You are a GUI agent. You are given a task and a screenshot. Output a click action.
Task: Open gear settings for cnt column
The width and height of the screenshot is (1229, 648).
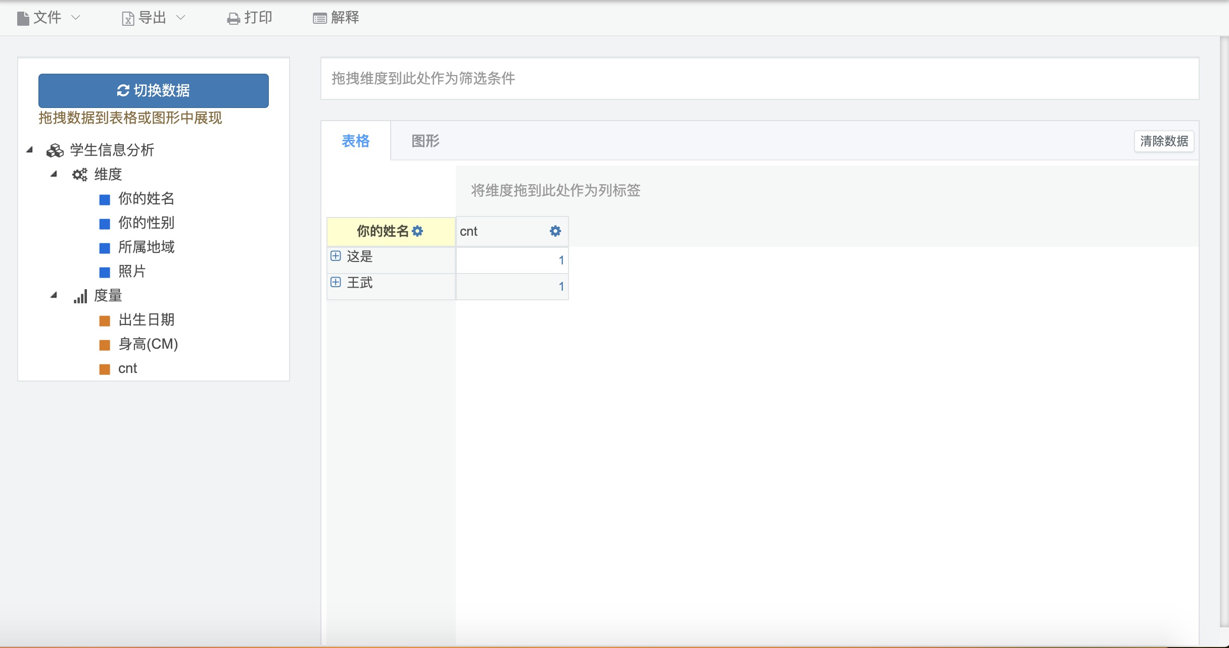[x=555, y=231]
